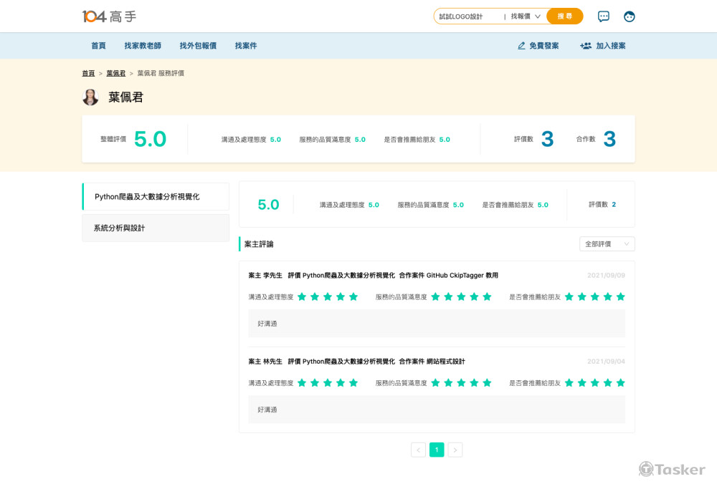Select the Python爬蟲及大數據分析視覺化 service tab
This screenshot has width=717, height=484.
(x=156, y=196)
